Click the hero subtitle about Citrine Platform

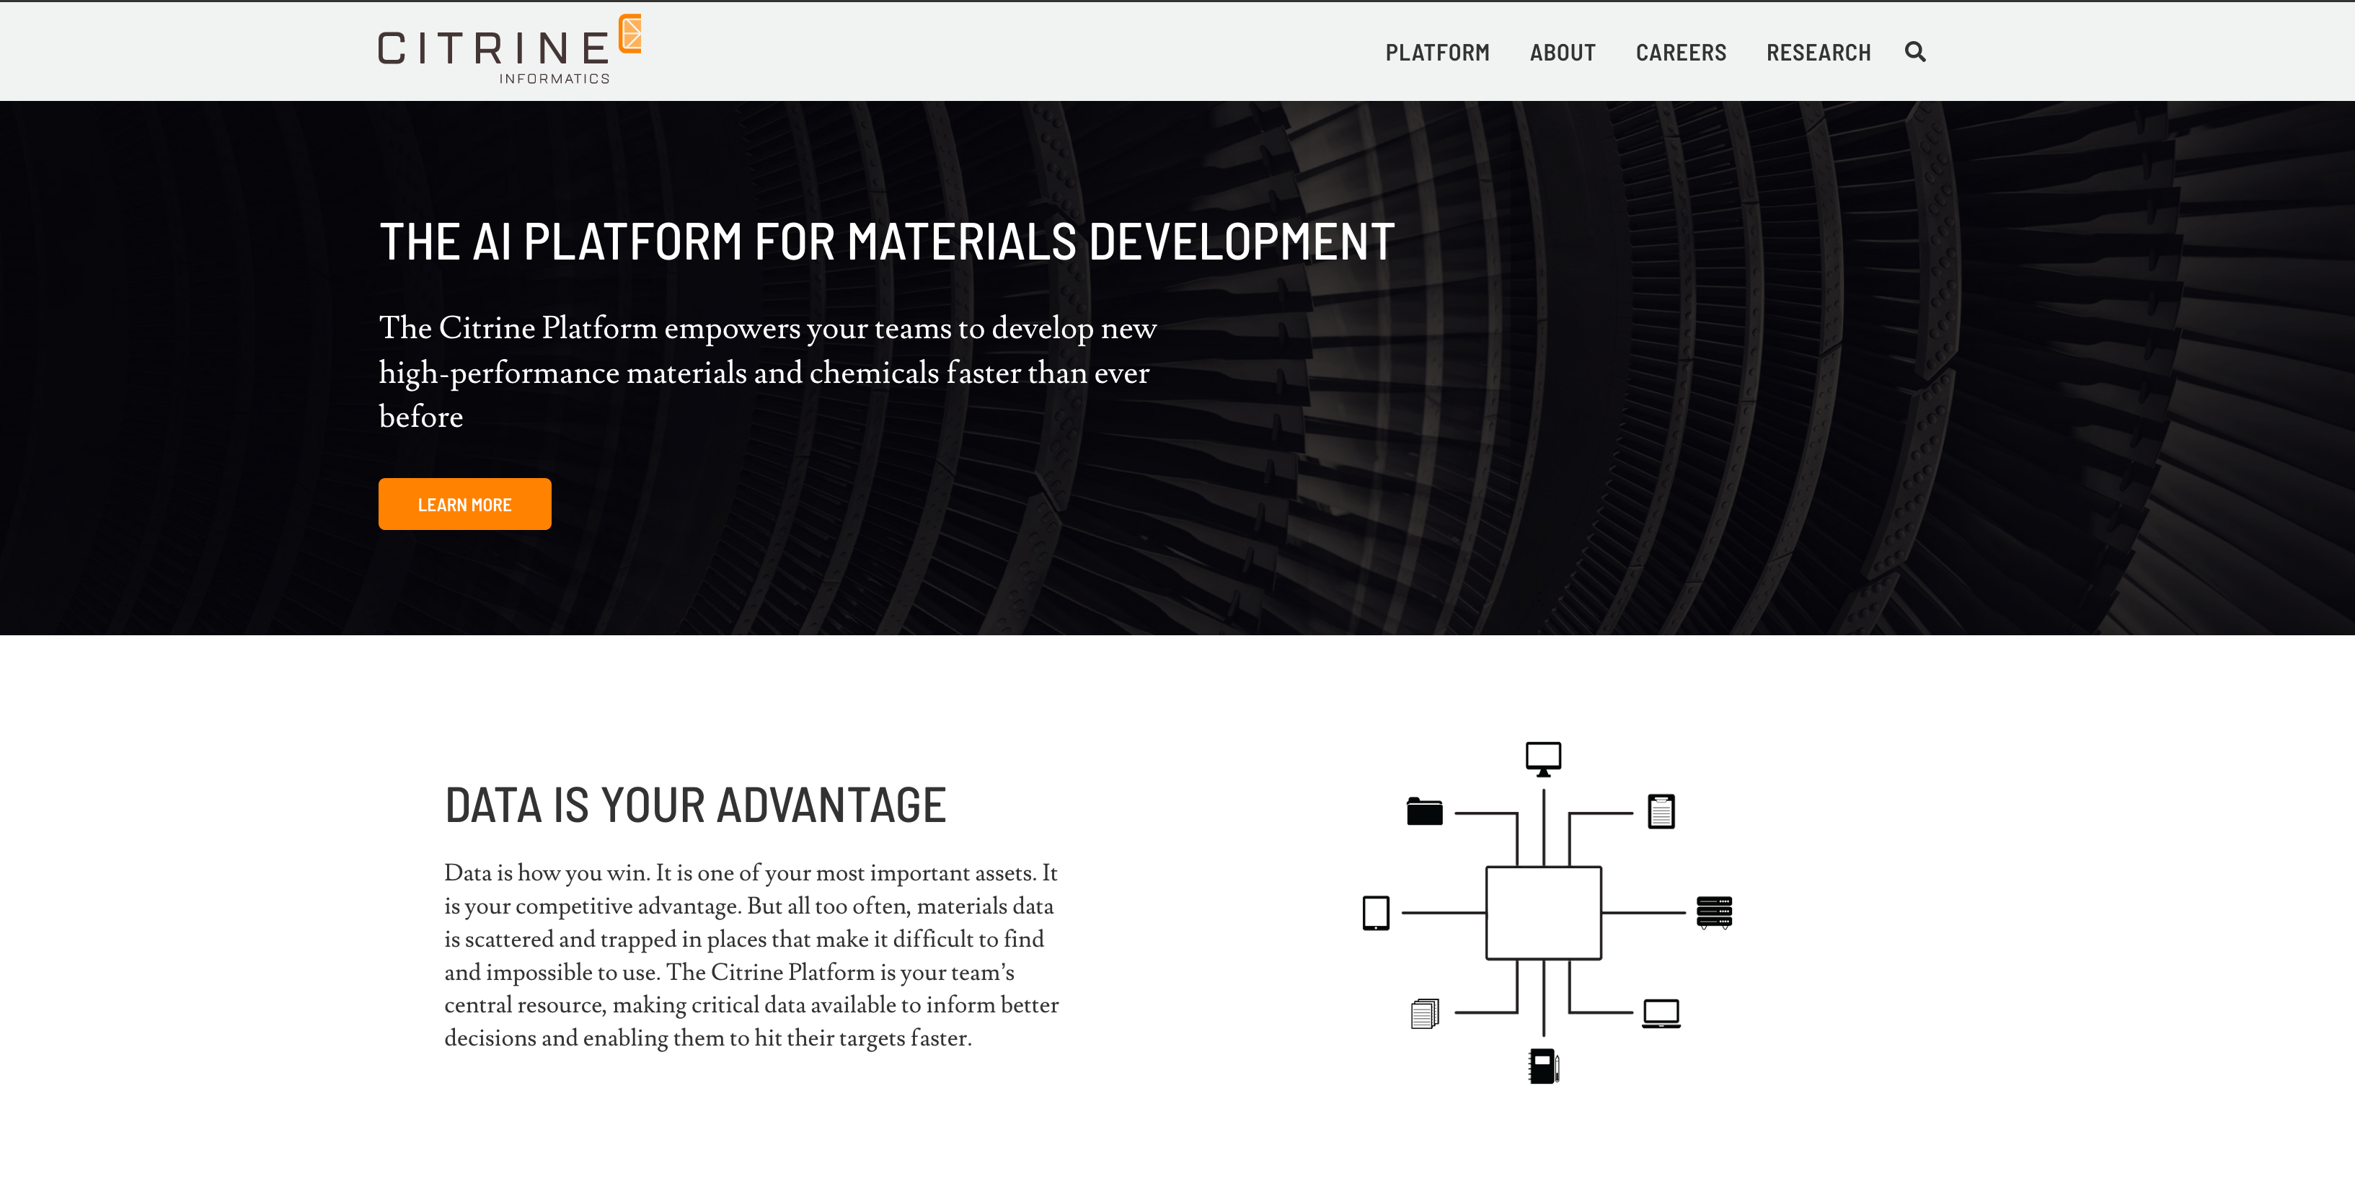coord(767,372)
